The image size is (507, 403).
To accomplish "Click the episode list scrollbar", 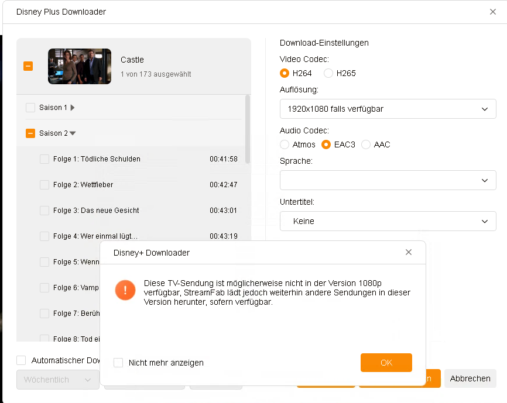I will 248,129.
